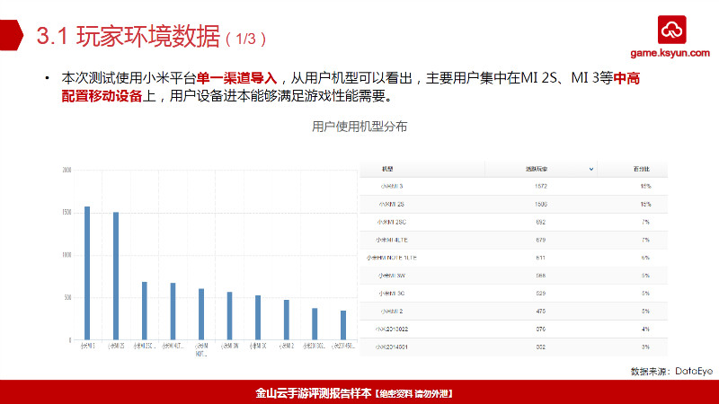Click the 1572 active players value

[x=541, y=187]
